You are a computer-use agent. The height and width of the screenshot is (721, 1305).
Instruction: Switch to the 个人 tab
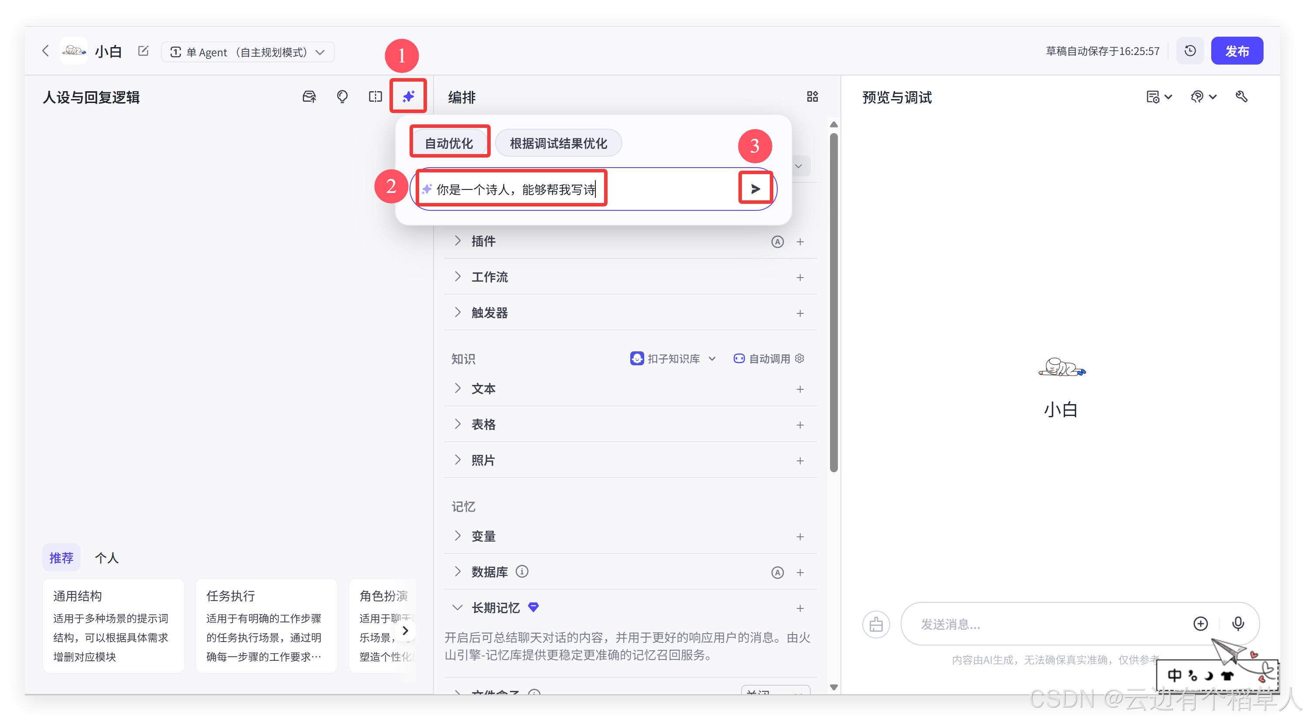106,558
